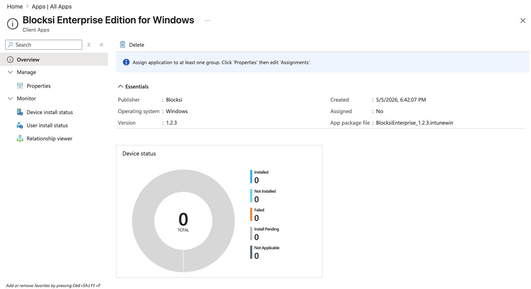Click the 0 TOTAL chart center
This screenshot has width=531, height=289.
(183, 222)
